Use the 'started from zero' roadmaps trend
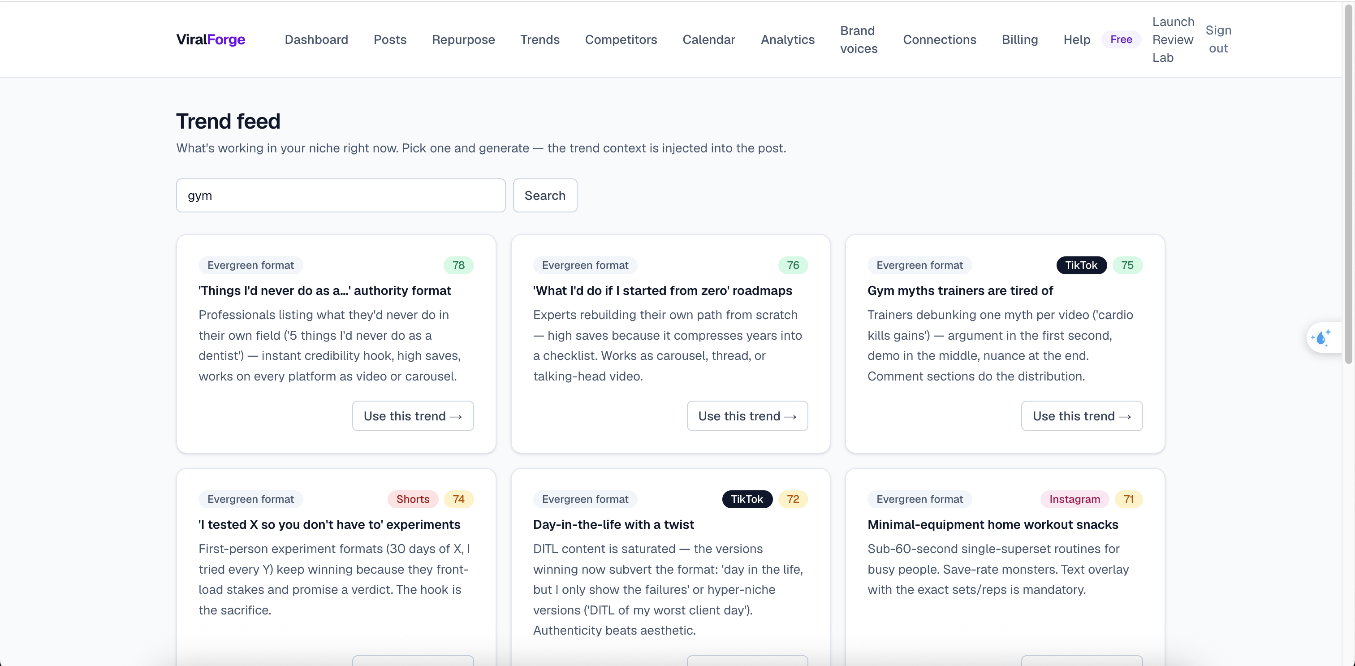Viewport: 1355px width, 666px height. coord(747,416)
